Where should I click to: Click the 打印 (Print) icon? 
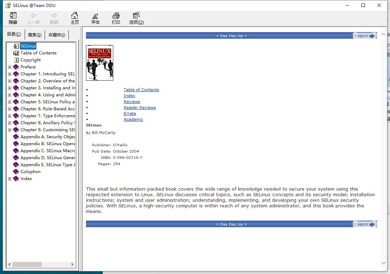(116, 18)
